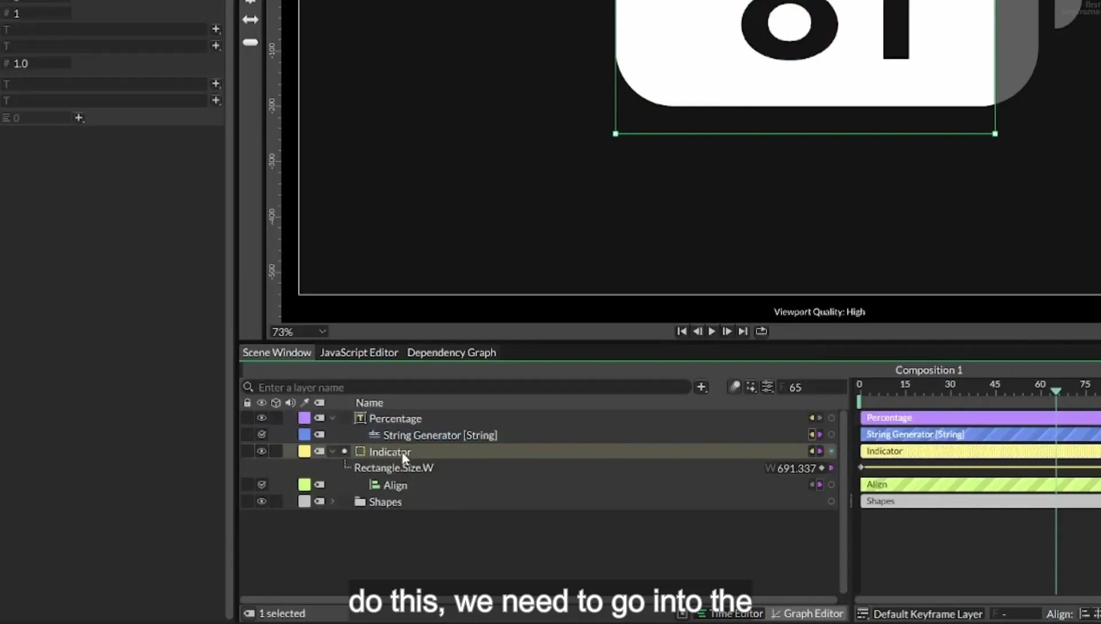
Task: Click the Indicator yellow color swatch
Action: (x=304, y=451)
